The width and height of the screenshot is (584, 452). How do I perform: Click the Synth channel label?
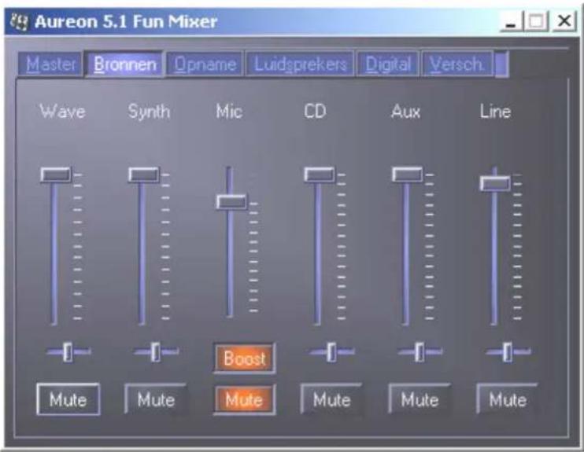[x=149, y=112]
